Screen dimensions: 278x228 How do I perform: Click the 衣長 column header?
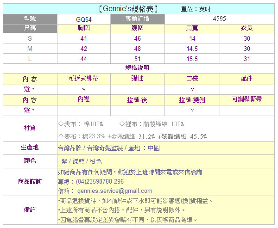247,28
